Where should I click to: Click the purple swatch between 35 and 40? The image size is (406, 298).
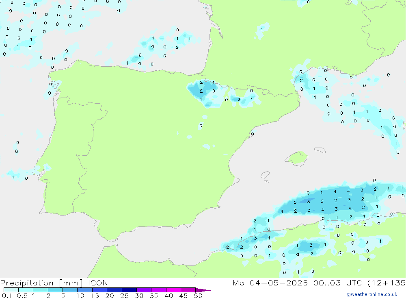(159, 290)
